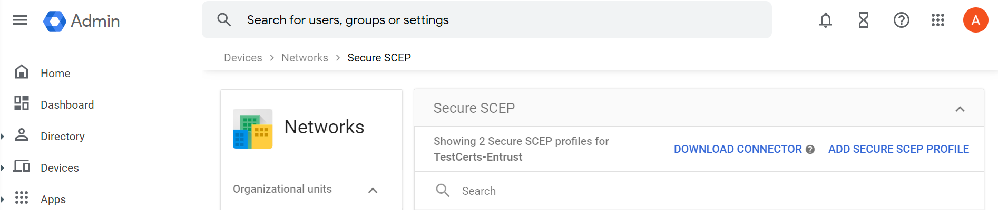Click the Download Connector link
The width and height of the screenshot is (998, 210).
738,149
